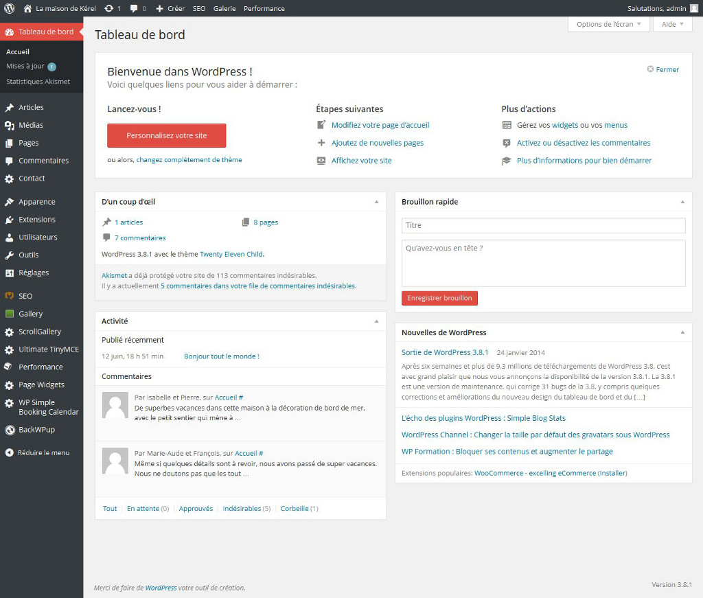
Task: Click the green Gallery icon in sidebar
Action: coord(10,314)
